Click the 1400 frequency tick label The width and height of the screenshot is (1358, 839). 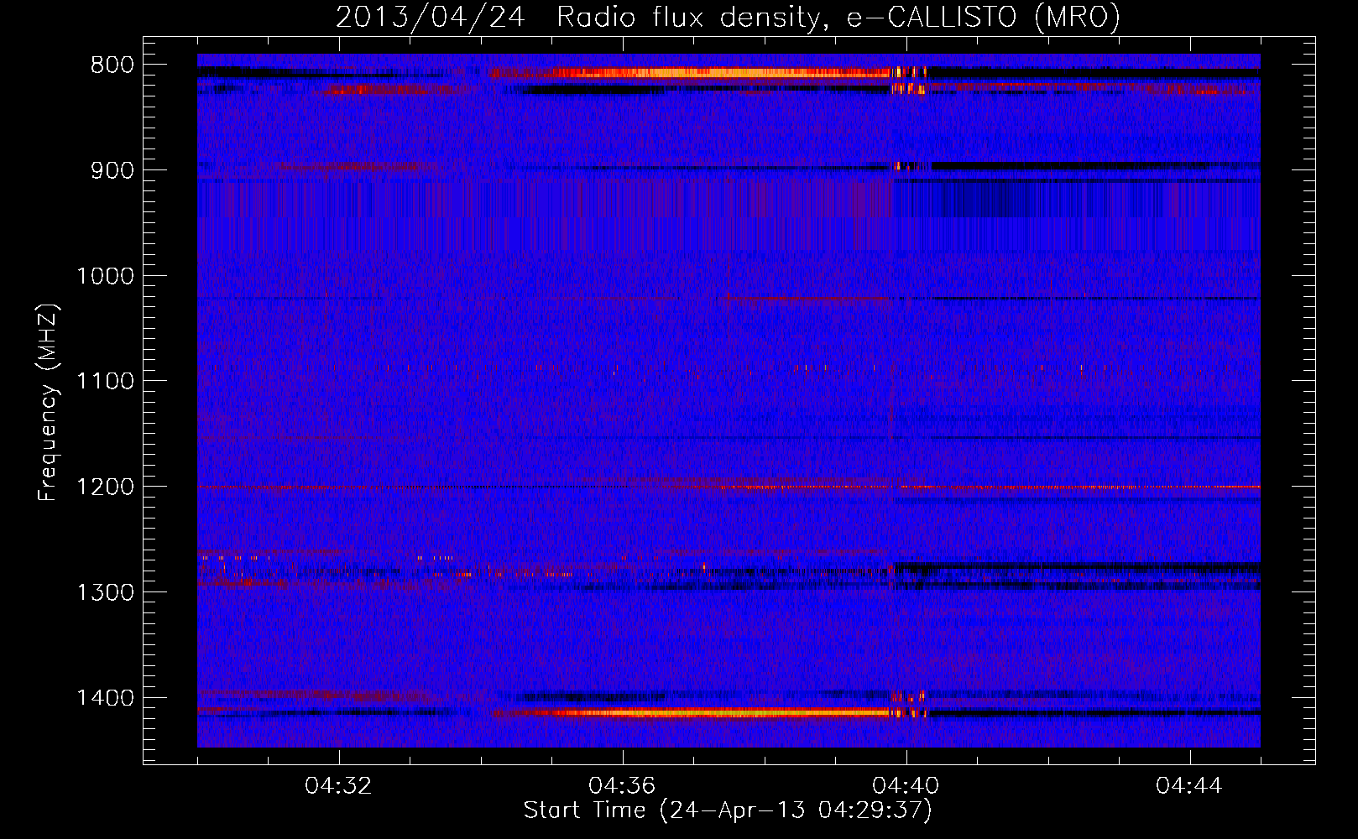[x=106, y=698]
